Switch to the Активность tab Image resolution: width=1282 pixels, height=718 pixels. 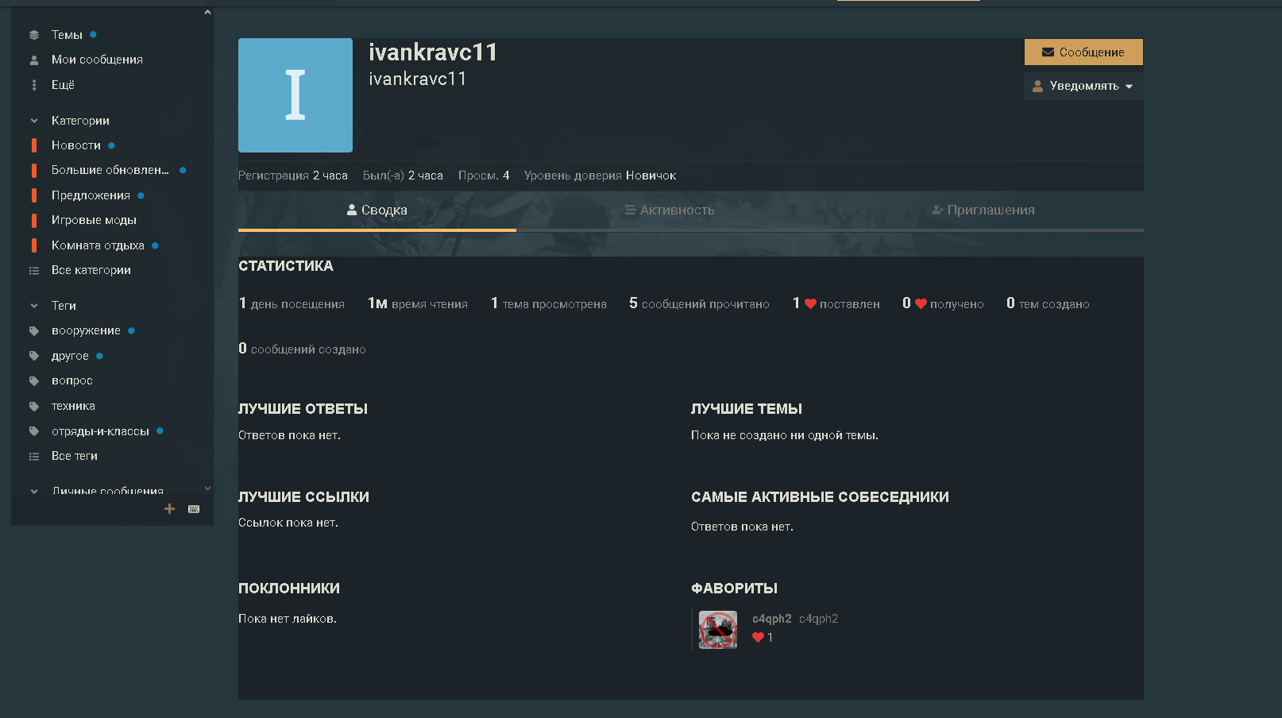tap(670, 210)
